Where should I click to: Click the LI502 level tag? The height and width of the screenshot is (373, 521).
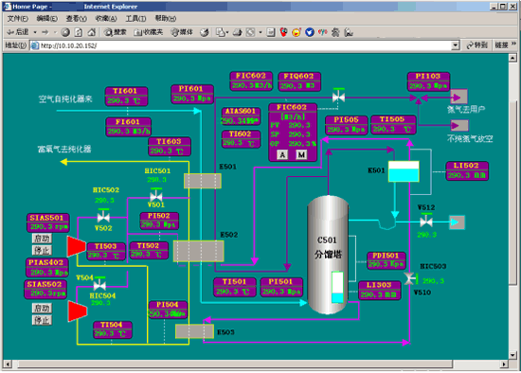[x=467, y=170]
